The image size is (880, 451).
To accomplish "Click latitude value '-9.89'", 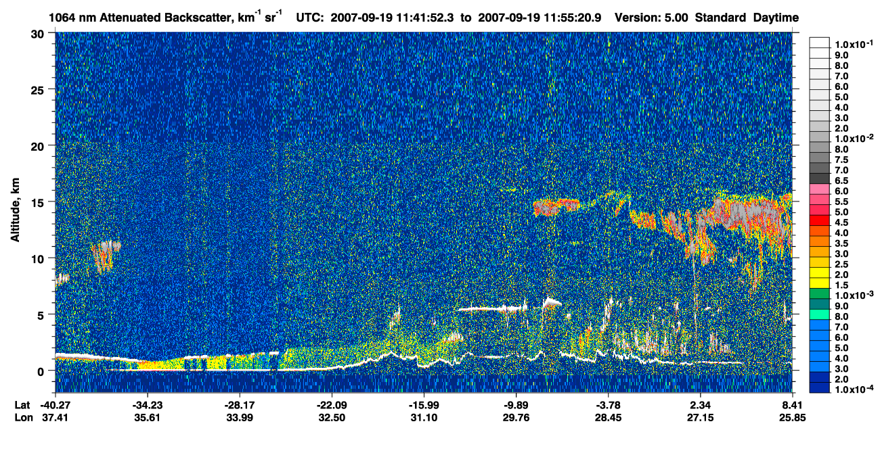I will (x=516, y=404).
